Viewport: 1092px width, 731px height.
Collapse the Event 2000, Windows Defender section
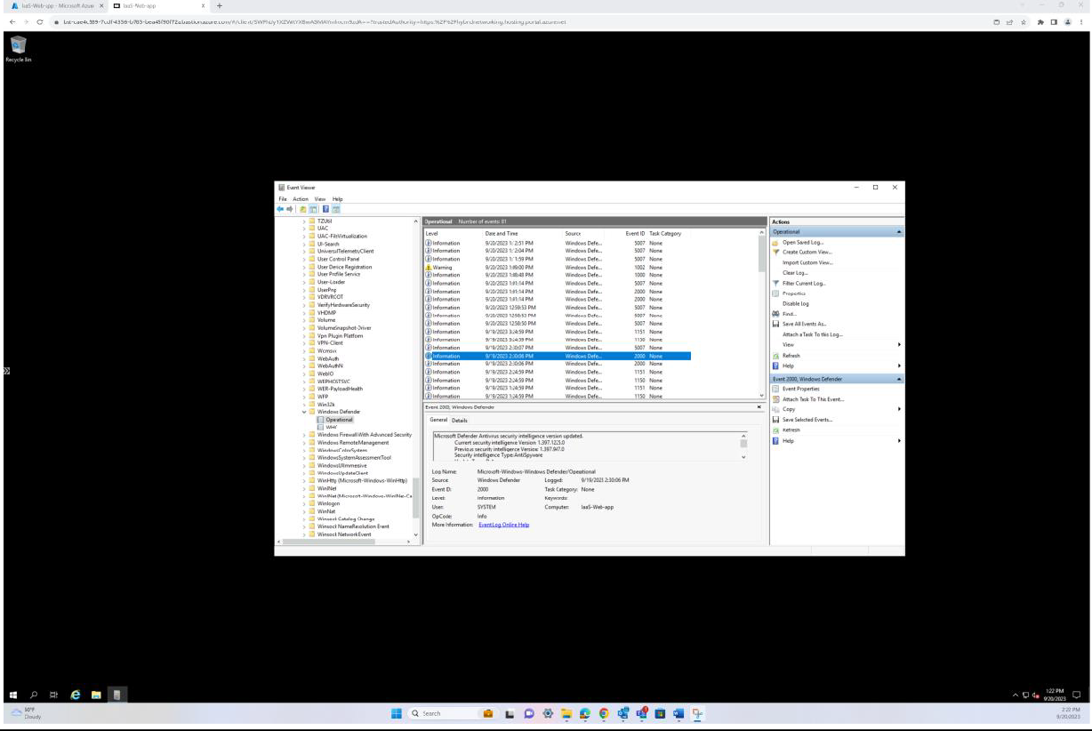899,377
